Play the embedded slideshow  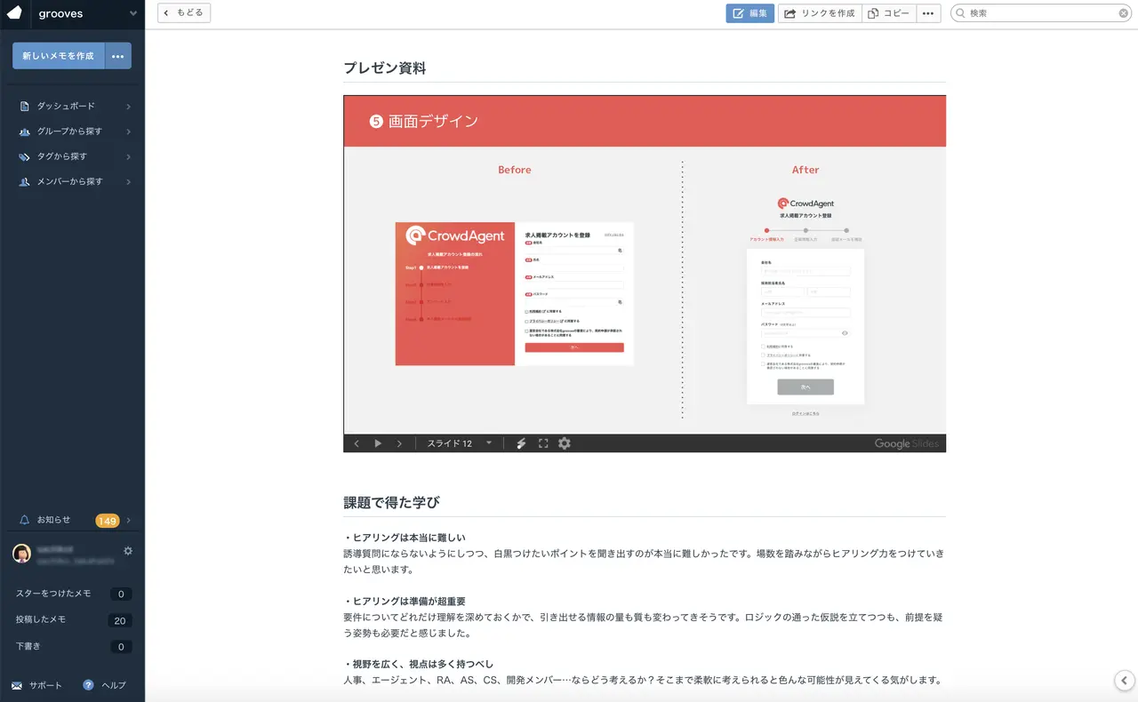[378, 443]
